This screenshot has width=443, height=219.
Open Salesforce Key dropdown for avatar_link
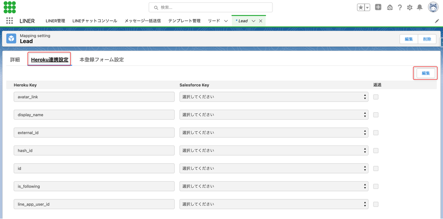tap(274, 97)
